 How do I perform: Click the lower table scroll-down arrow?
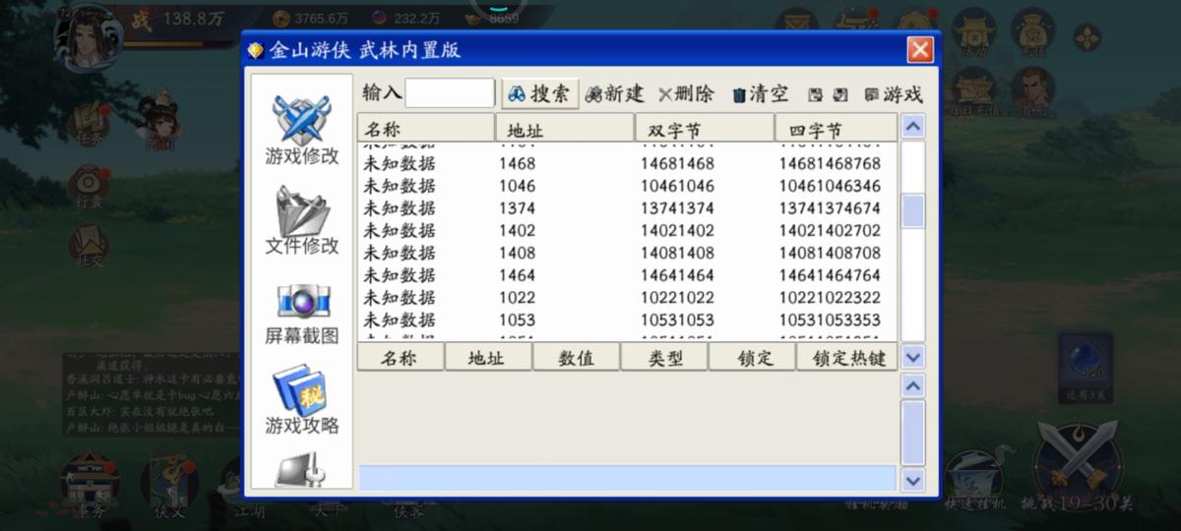click(913, 480)
